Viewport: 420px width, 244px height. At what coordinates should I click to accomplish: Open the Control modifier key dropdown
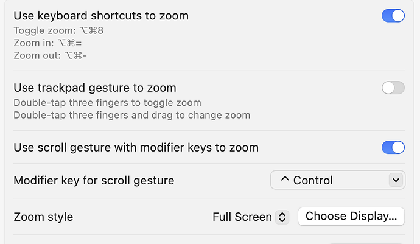point(337,180)
